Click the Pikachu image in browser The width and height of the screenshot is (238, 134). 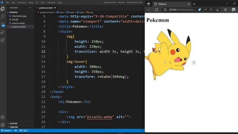coord(168,55)
